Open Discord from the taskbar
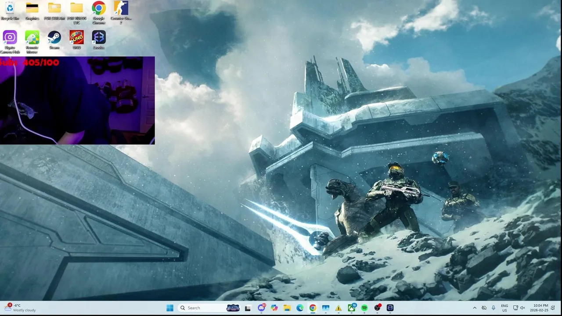 (261, 308)
